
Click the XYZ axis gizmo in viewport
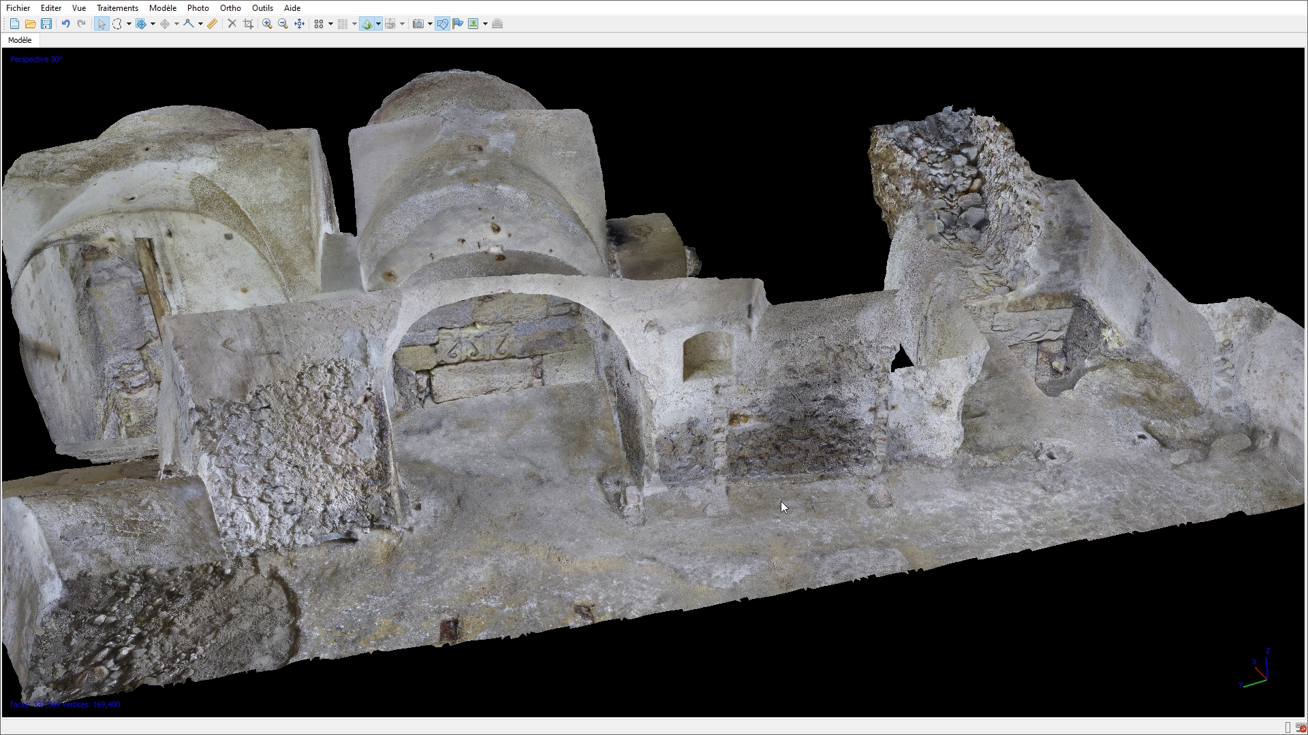1257,670
